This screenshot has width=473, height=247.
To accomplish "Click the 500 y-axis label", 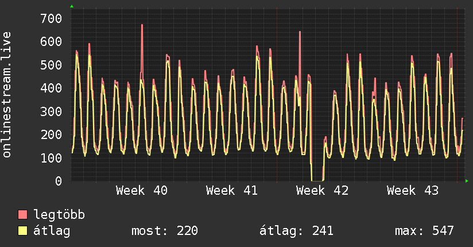I will [51, 65].
